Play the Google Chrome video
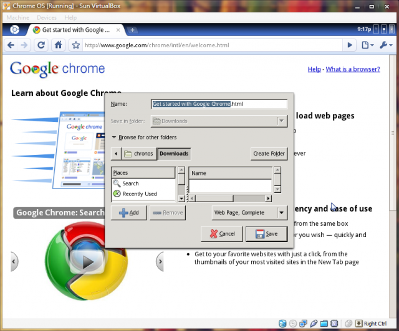Viewport: 399px width, 331px height. pos(87,261)
